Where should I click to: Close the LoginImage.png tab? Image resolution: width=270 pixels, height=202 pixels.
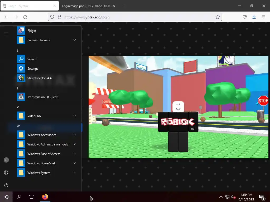pyautogui.click(x=114, y=6)
